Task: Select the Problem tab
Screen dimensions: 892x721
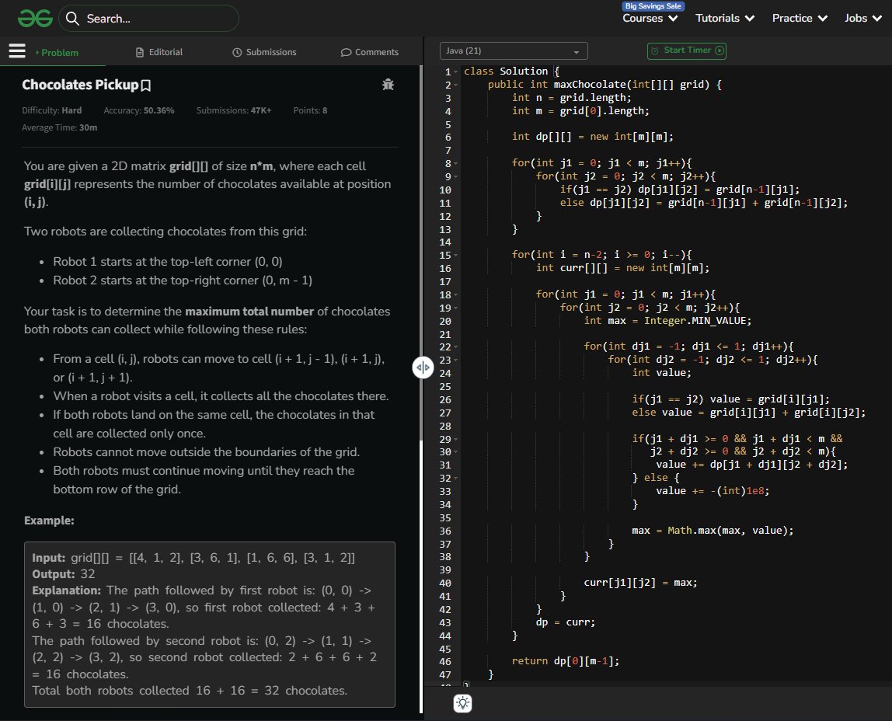Action: [x=59, y=53]
